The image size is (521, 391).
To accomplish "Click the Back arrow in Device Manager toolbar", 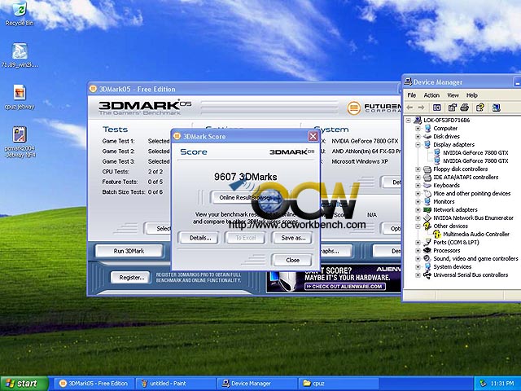I will point(409,108).
